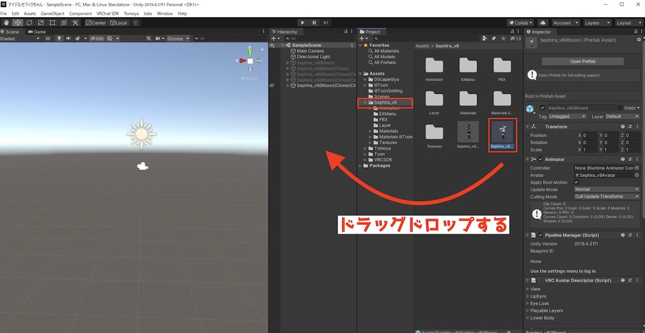Open Shaded draw mode dropdown
The height and width of the screenshot is (333, 645).
(x=20, y=38)
